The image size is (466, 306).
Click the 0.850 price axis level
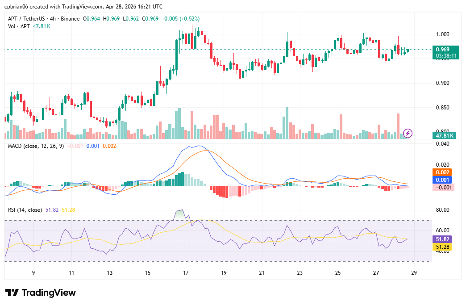point(442,108)
